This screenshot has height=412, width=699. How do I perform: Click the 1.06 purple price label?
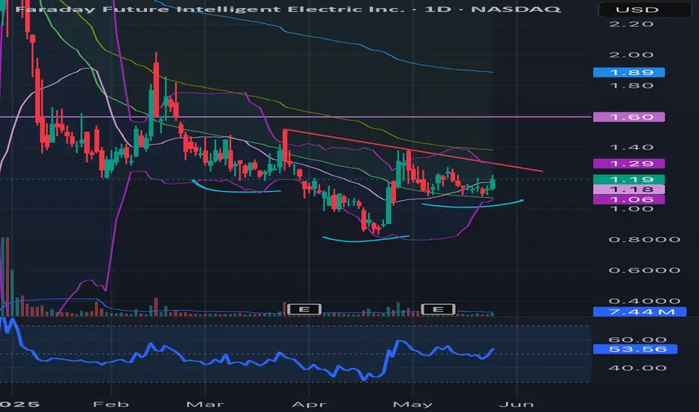click(628, 199)
